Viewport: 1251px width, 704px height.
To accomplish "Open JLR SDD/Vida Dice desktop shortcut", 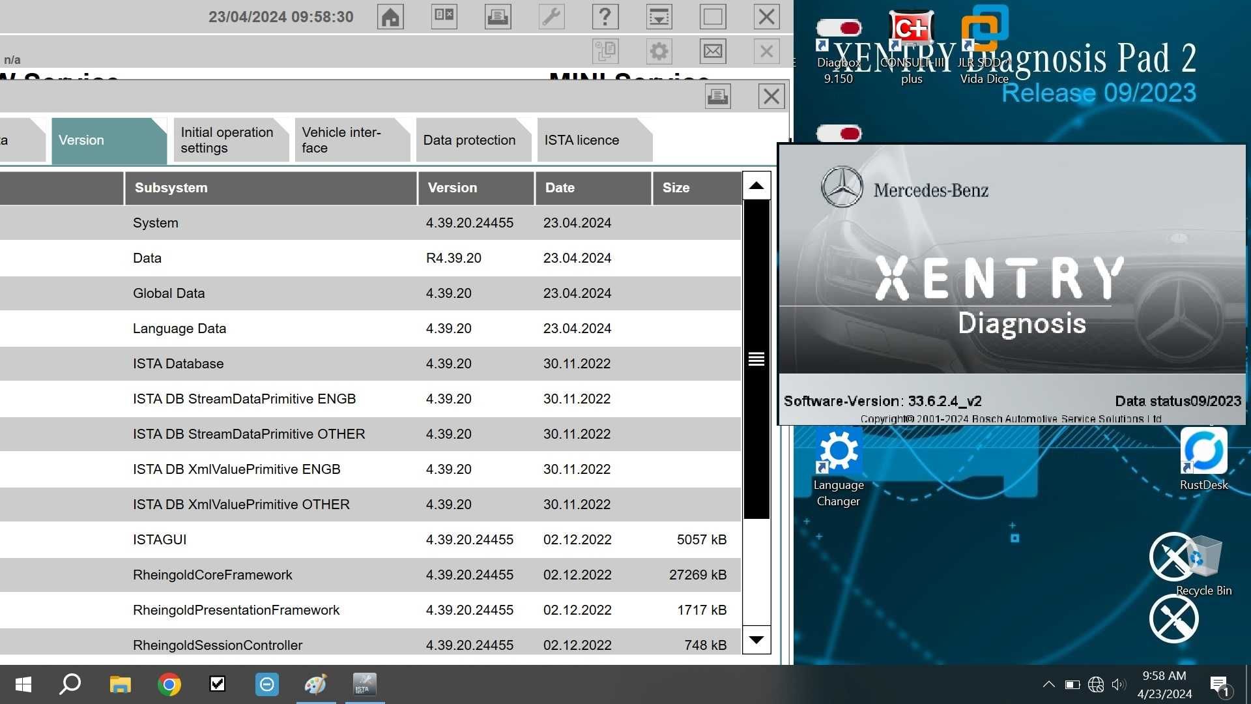I will pyautogui.click(x=984, y=46).
